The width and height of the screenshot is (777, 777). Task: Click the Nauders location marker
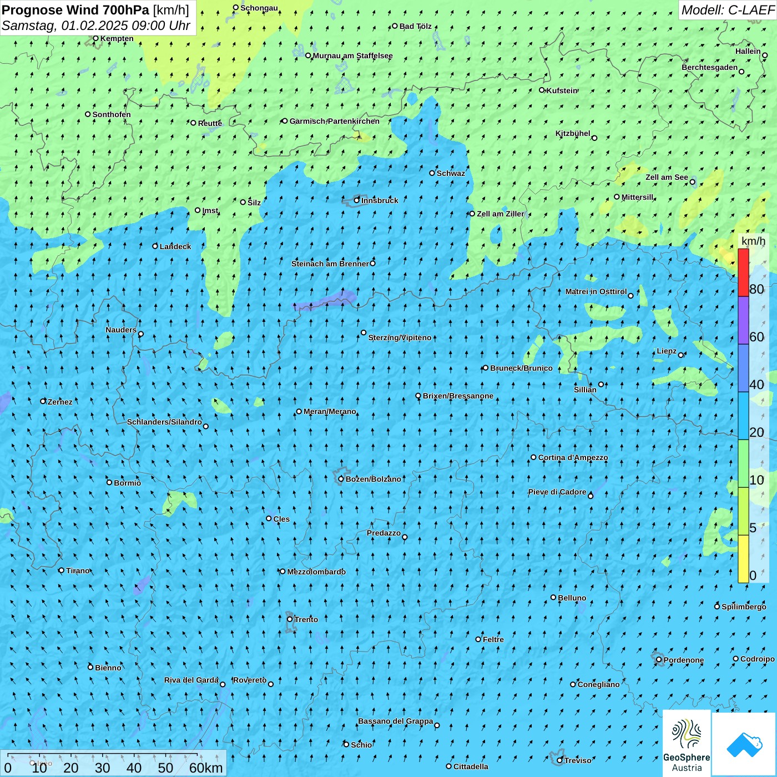(x=140, y=334)
